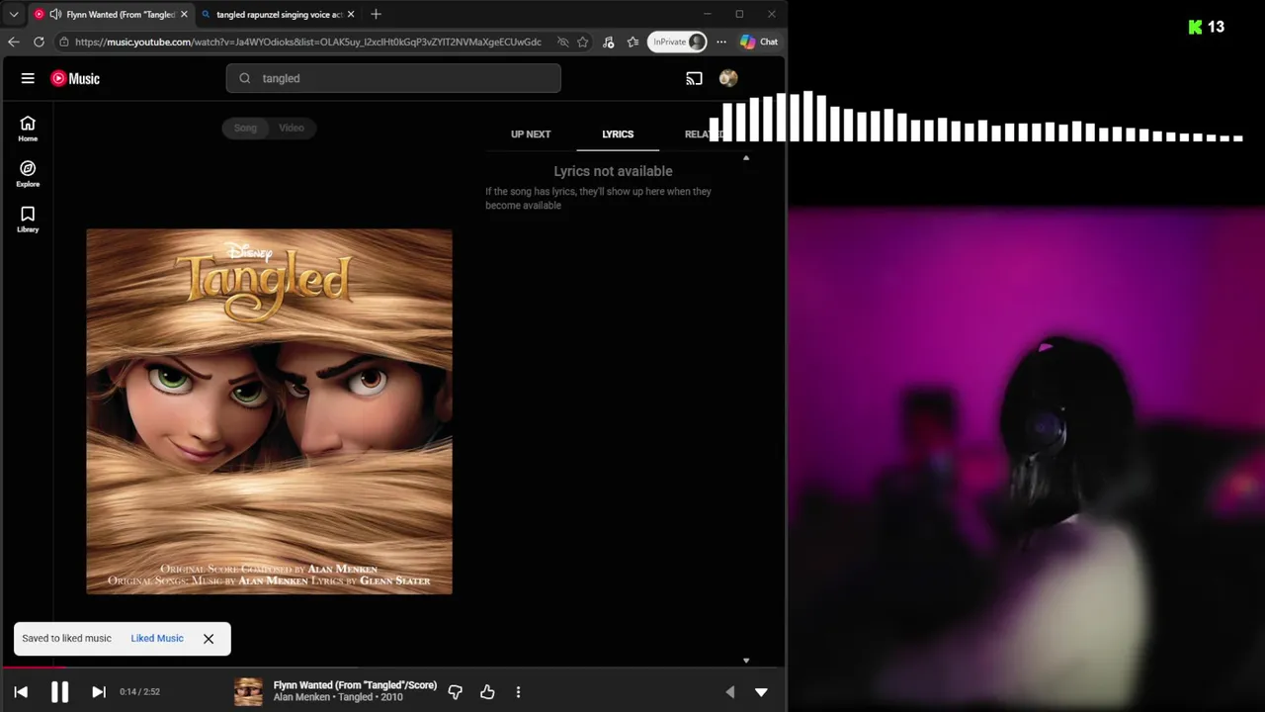Click the song title Flynn Wanted
The width and height of the screenshot is (1265, 712).
point(355,685)
